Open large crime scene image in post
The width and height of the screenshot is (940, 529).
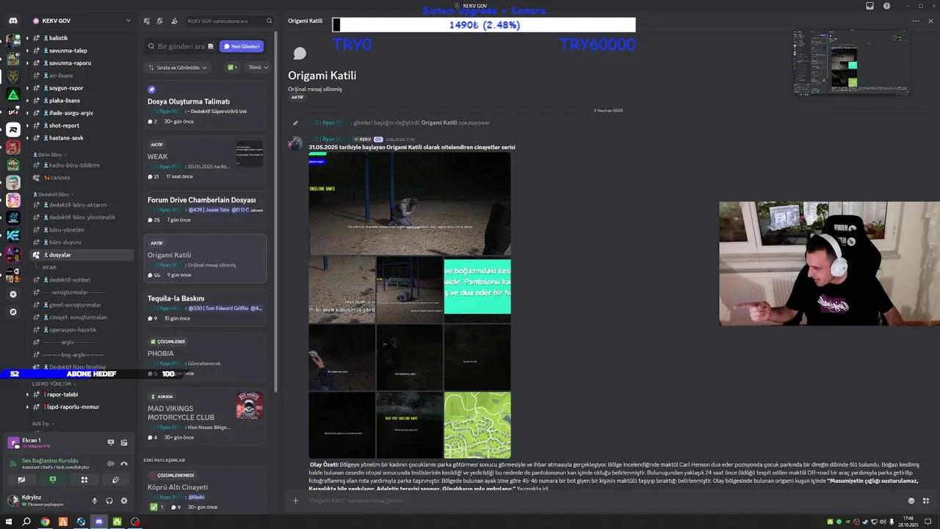click(x=410, y=204)
